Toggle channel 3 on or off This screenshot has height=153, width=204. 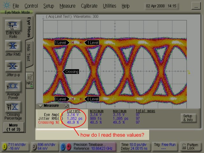(x=63, y=146)
